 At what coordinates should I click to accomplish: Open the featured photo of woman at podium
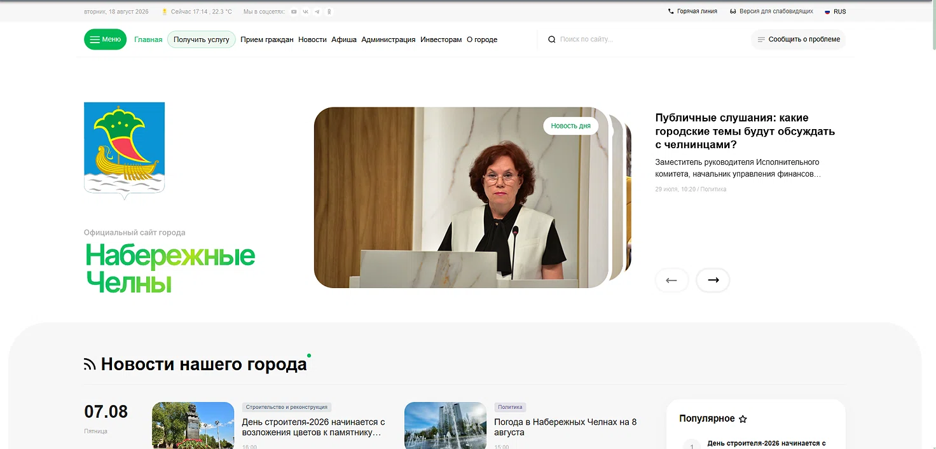462,198
